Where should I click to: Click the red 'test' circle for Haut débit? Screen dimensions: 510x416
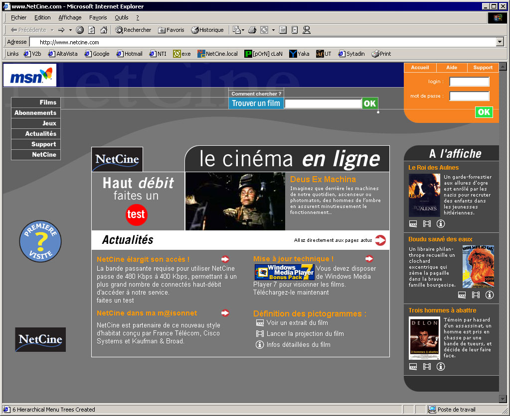tap(136, 214)
